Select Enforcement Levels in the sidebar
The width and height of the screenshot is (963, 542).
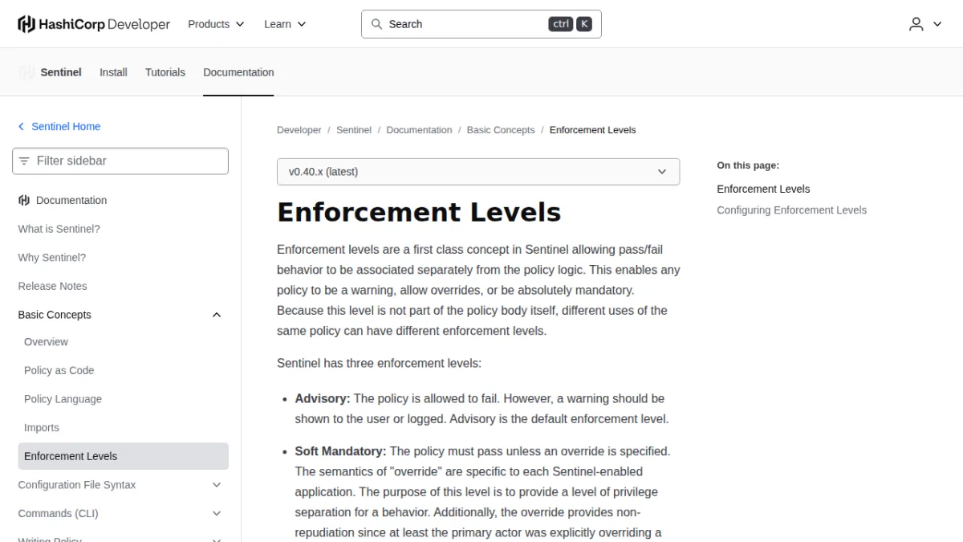[x=124, y=456]
